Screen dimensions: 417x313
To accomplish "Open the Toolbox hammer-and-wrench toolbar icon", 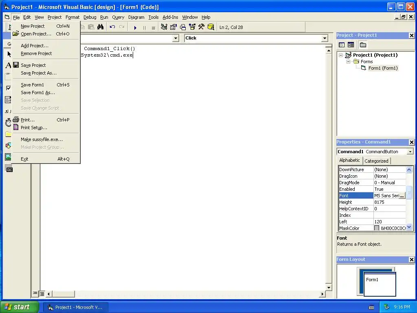I will (201, 27).
